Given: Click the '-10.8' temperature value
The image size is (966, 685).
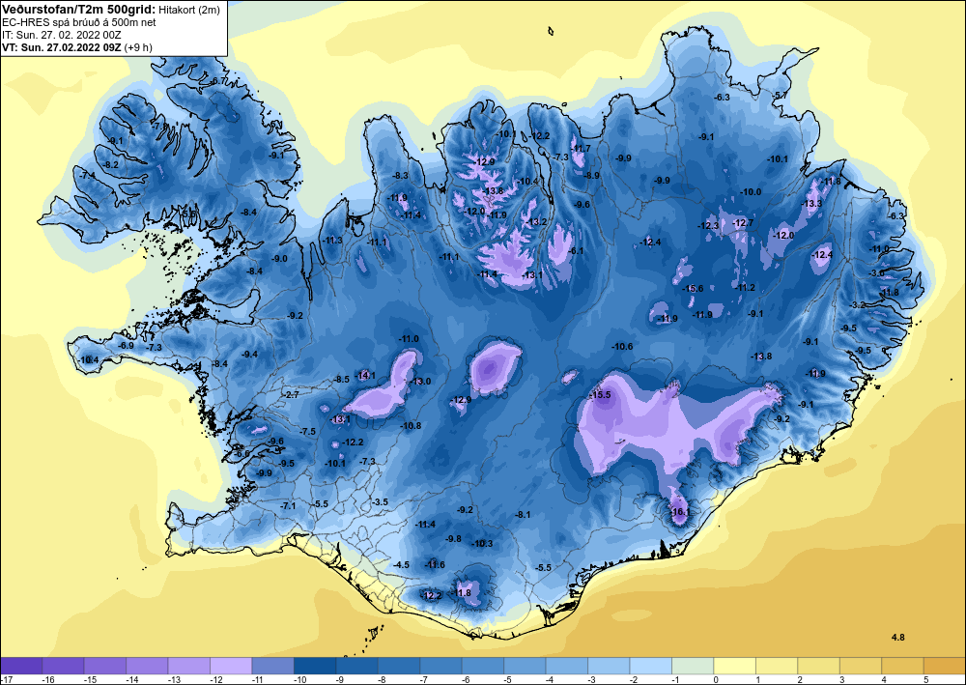Looking at the screenshot, I should (x=411, y=426).
